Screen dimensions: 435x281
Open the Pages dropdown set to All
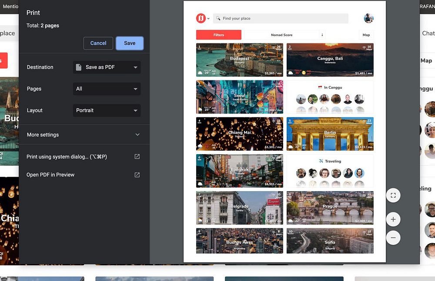pos(107,89)
